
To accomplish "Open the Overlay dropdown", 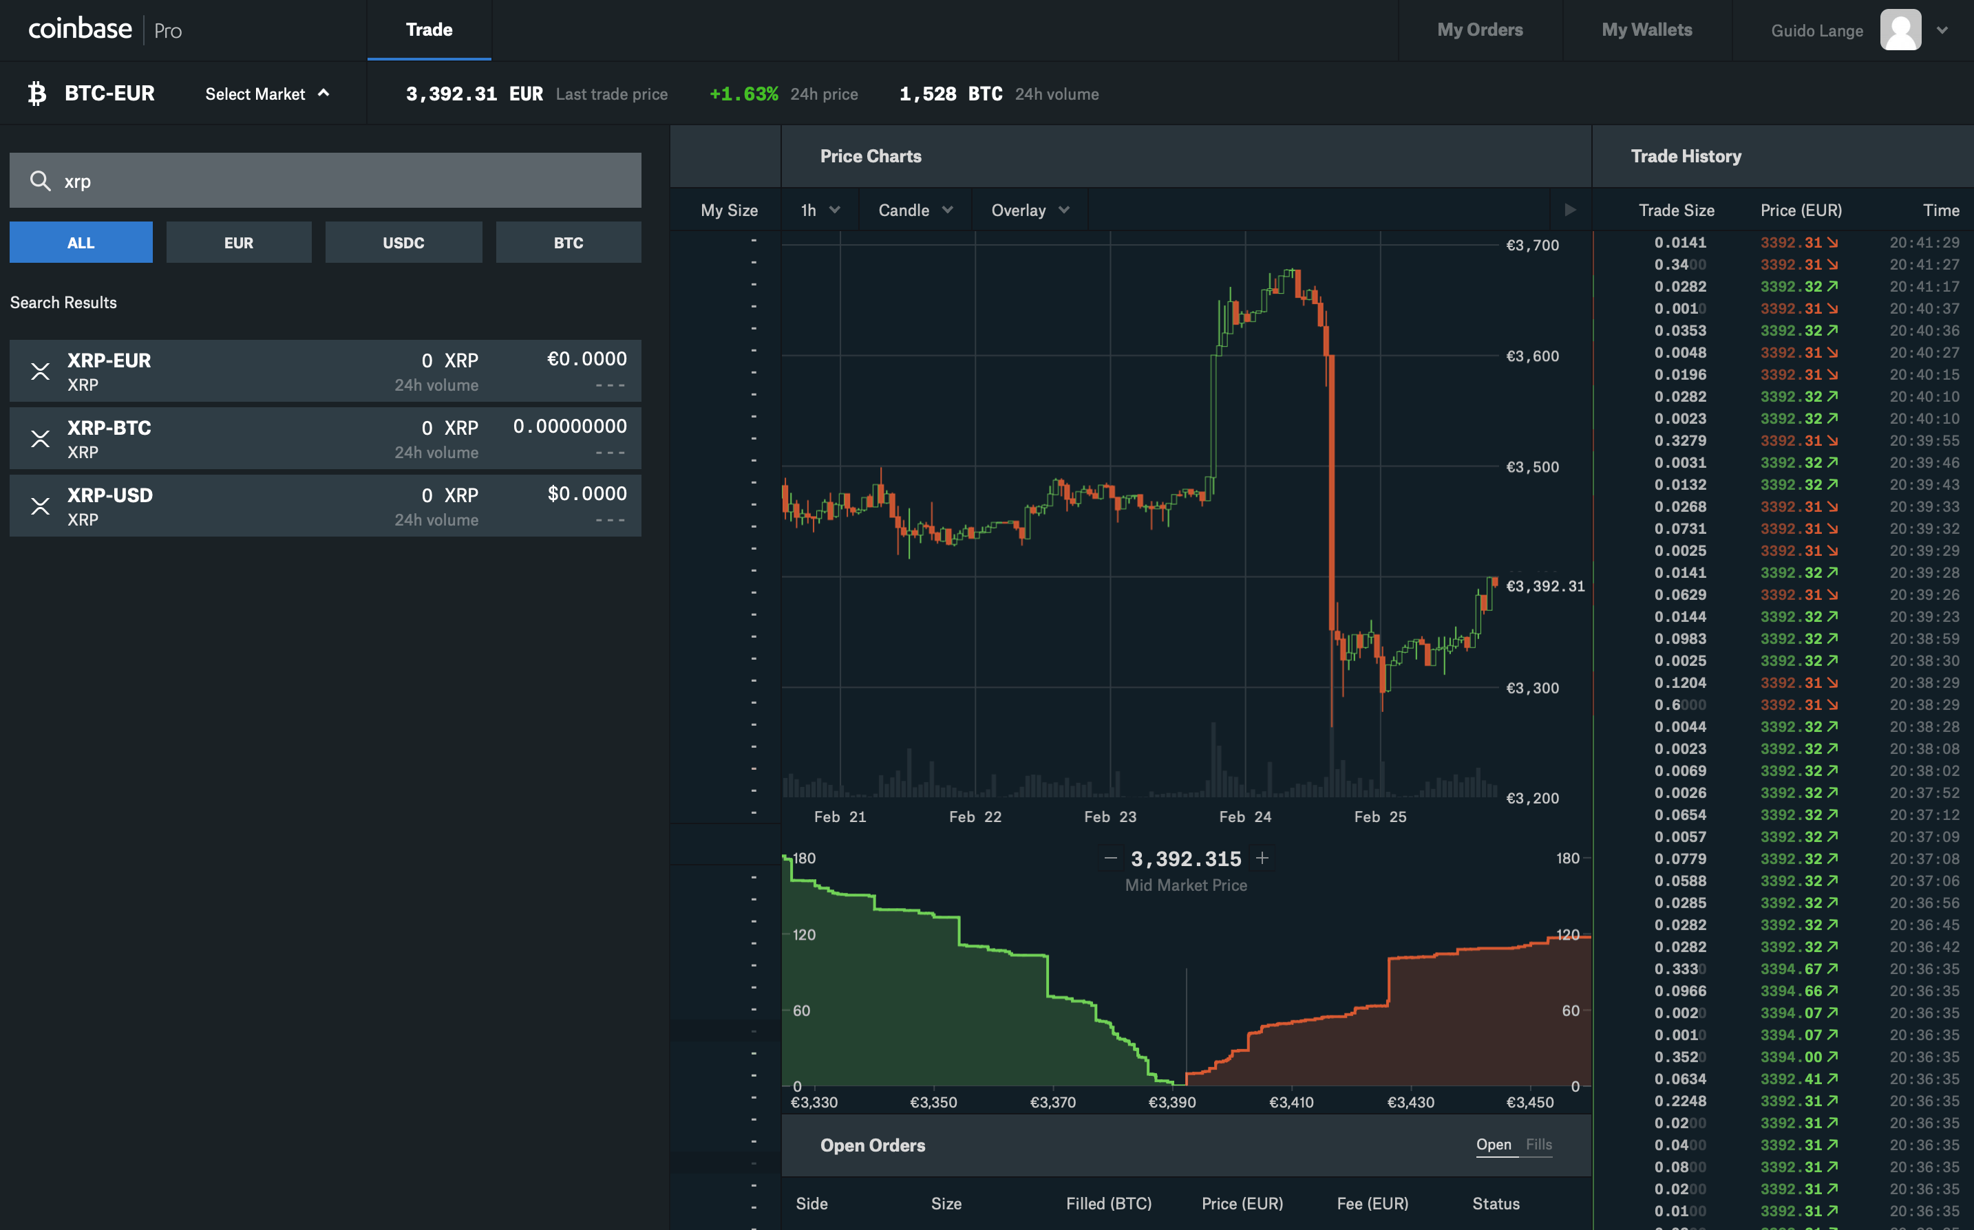I will pos(1028,209).
